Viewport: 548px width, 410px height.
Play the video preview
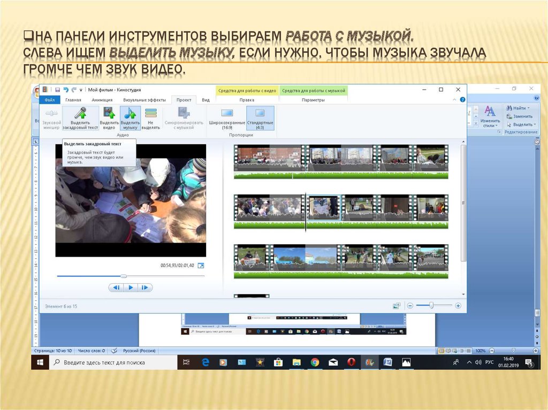coord(131,288)
